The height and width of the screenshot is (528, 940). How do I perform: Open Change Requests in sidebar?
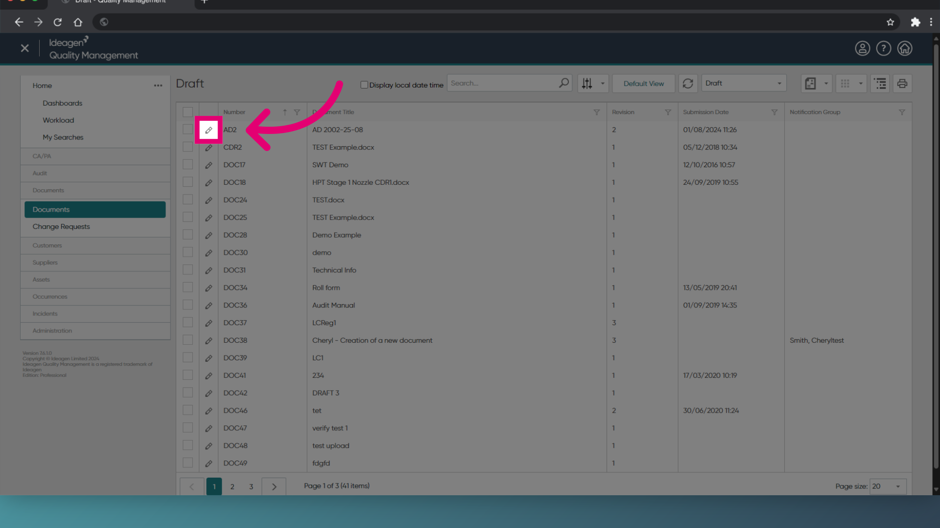(61, 227)
